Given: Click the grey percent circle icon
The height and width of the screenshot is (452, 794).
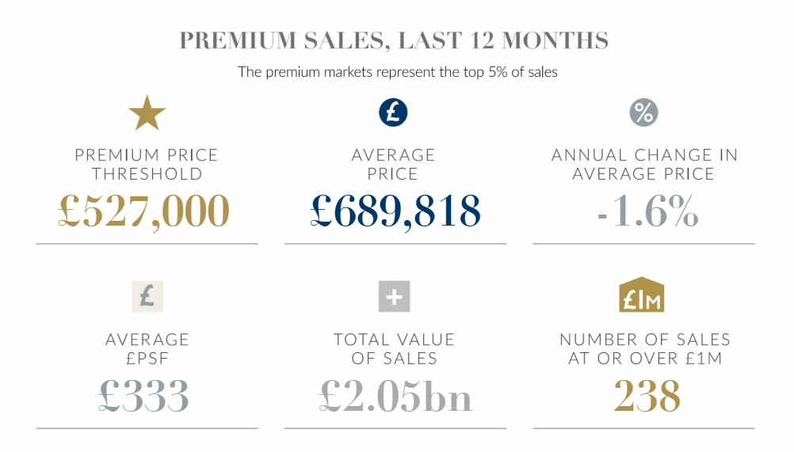Looking at the screenshot, I should pos(643,112).
